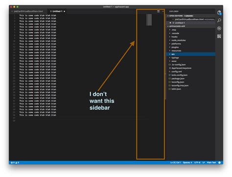Click the first line of code in editor
Image resolution: width=232 pixels, height=177 pixels.
point(38,16)
